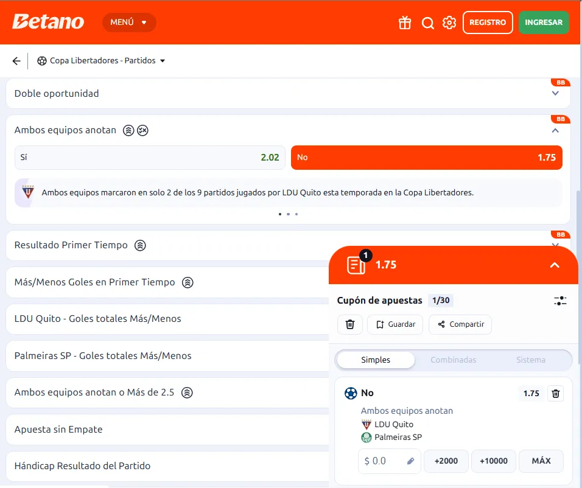This screenshot has width=582, height=488.
Task: Click the pencil edit icon in stake field
Action: 410,461
